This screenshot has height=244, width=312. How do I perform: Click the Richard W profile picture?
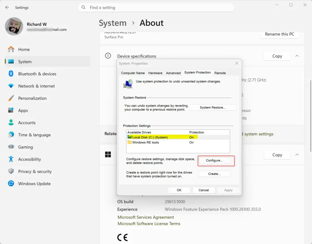[14, 26]
